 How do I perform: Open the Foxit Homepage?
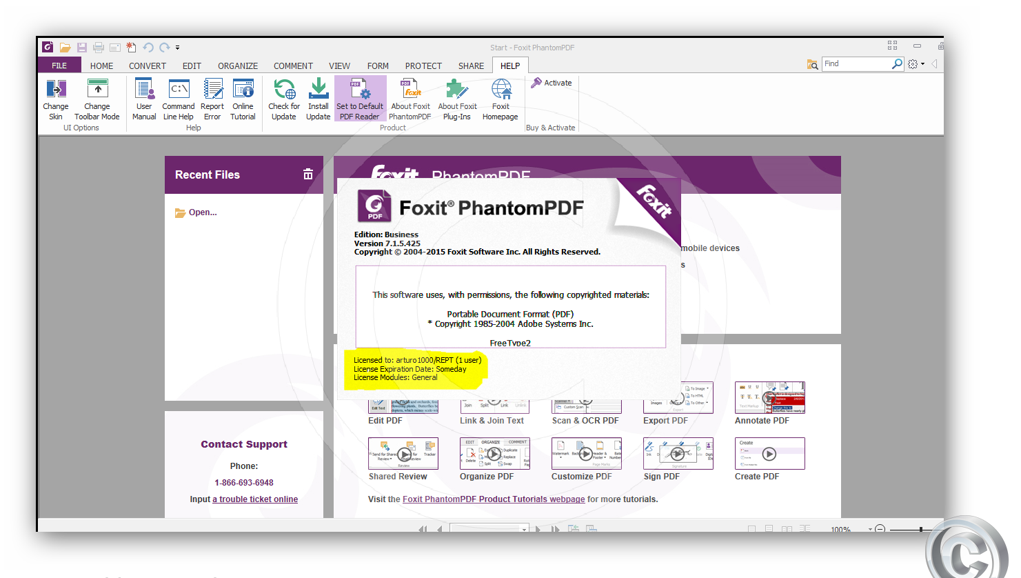click(x=501, y=99)
